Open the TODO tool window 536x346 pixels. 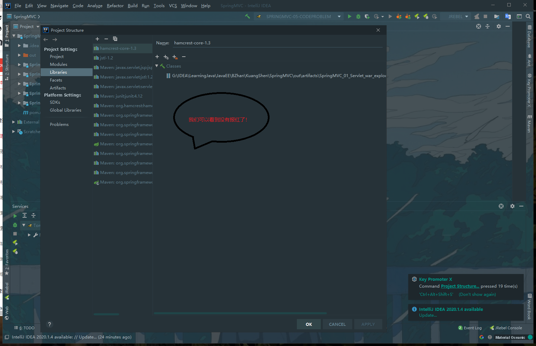pos(24,328)
